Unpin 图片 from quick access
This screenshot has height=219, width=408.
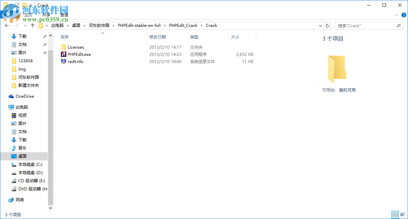45,52
